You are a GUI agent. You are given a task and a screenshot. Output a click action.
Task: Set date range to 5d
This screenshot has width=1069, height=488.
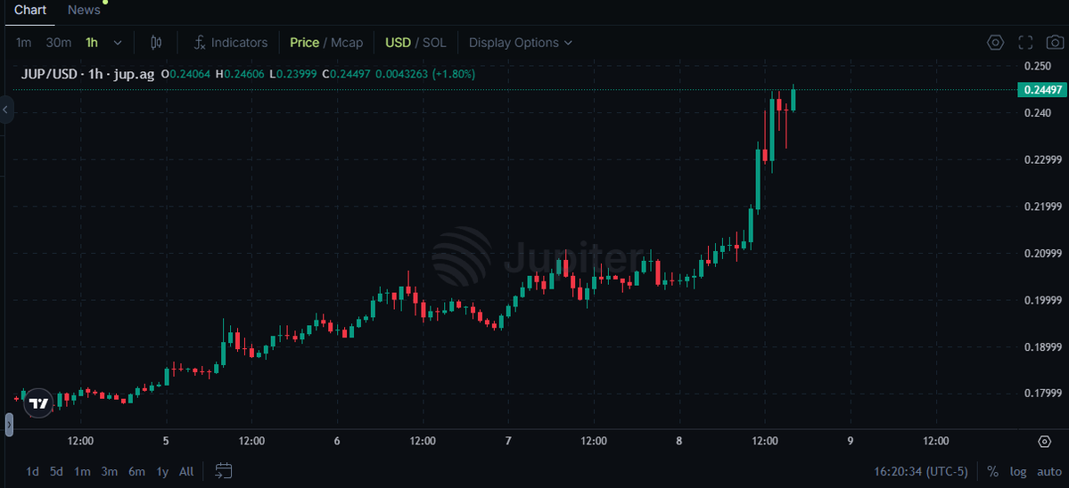(56, 472)
